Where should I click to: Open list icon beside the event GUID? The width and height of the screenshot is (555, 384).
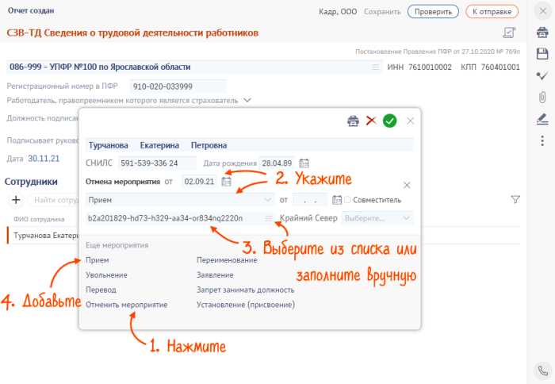click(x=269, y=218)
